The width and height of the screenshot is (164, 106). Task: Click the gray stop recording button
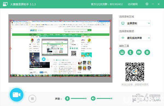pos(32,98)
